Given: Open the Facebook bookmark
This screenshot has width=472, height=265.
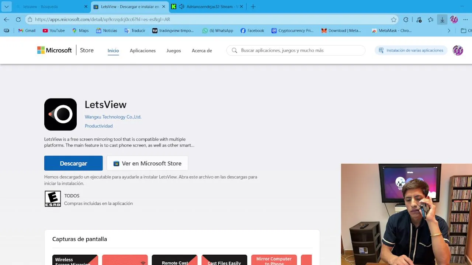Looking at the screenshot, I should pos(252,31).
